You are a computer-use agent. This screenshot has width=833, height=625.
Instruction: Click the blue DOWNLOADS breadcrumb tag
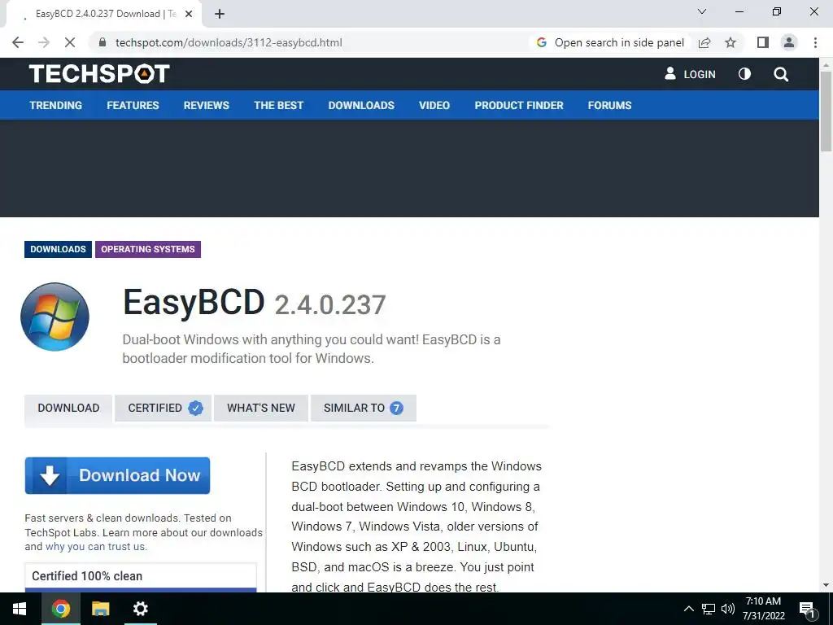[x=58, y=249]
